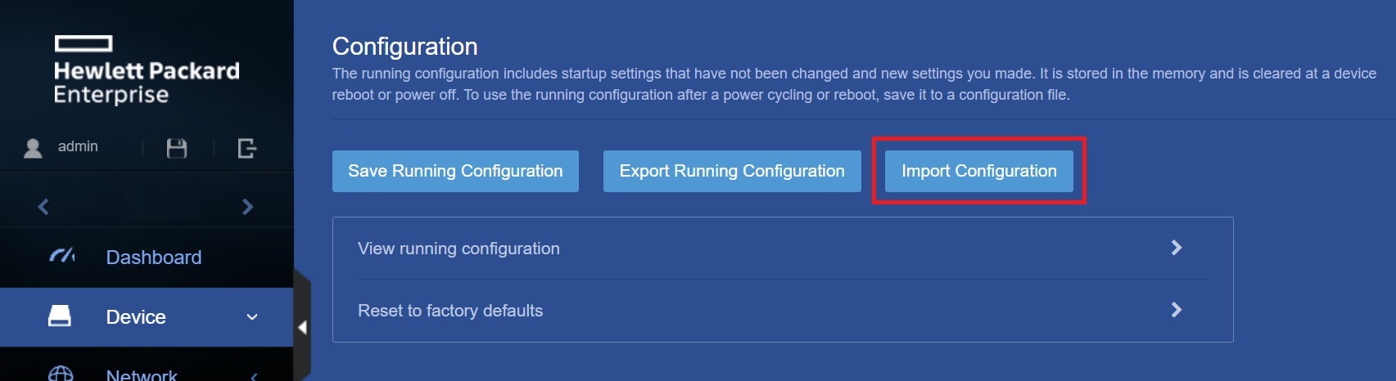Click the right arrow in sidebar

247,207
